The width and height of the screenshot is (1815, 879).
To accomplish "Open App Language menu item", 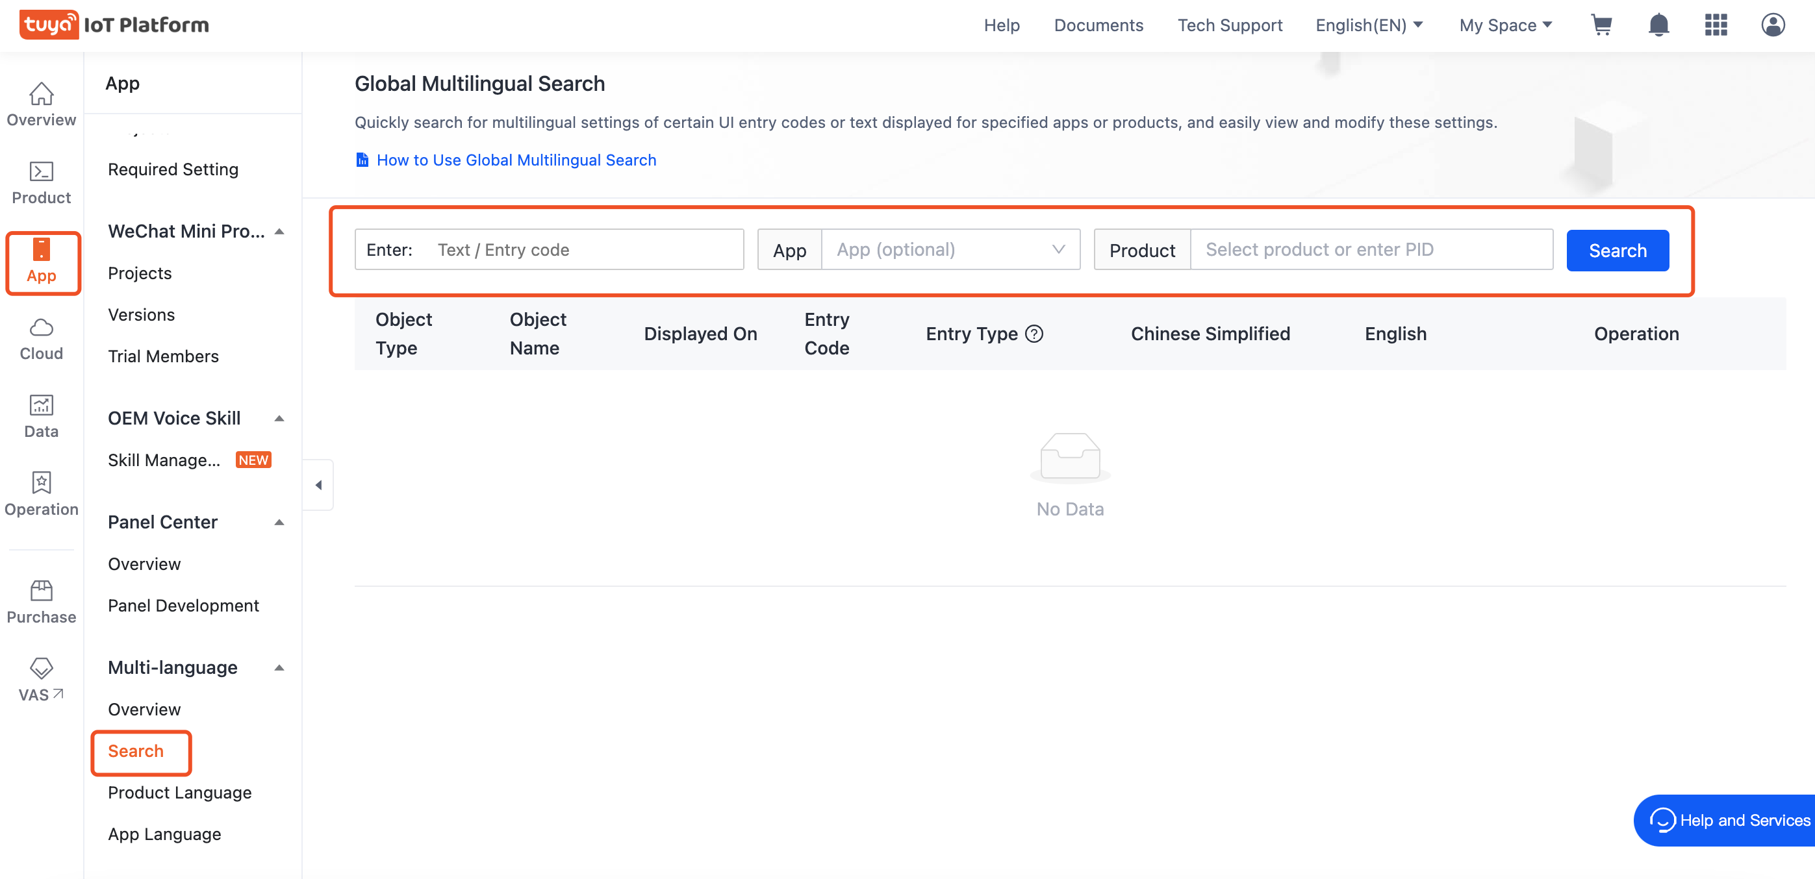I will pyautogui.click(x=164, y=834).
